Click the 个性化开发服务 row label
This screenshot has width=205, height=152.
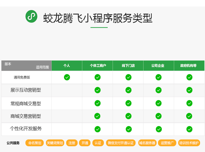coord(26,128)
